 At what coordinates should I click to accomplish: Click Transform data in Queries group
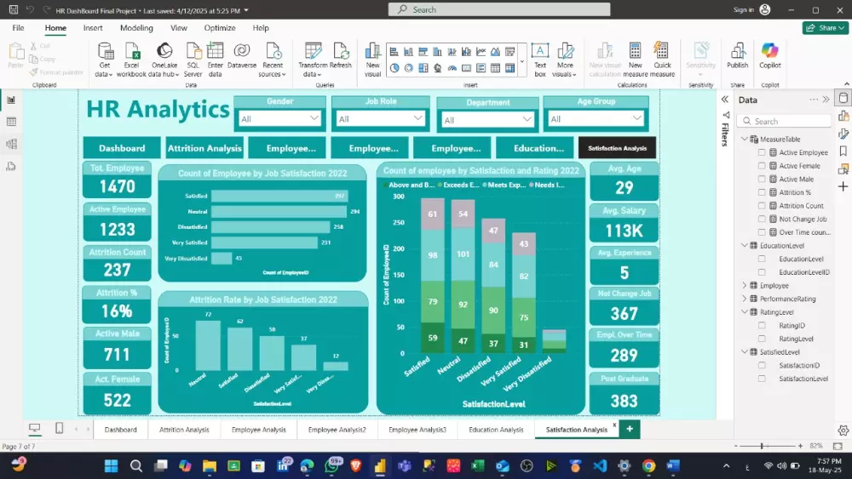tap(313, 60)
